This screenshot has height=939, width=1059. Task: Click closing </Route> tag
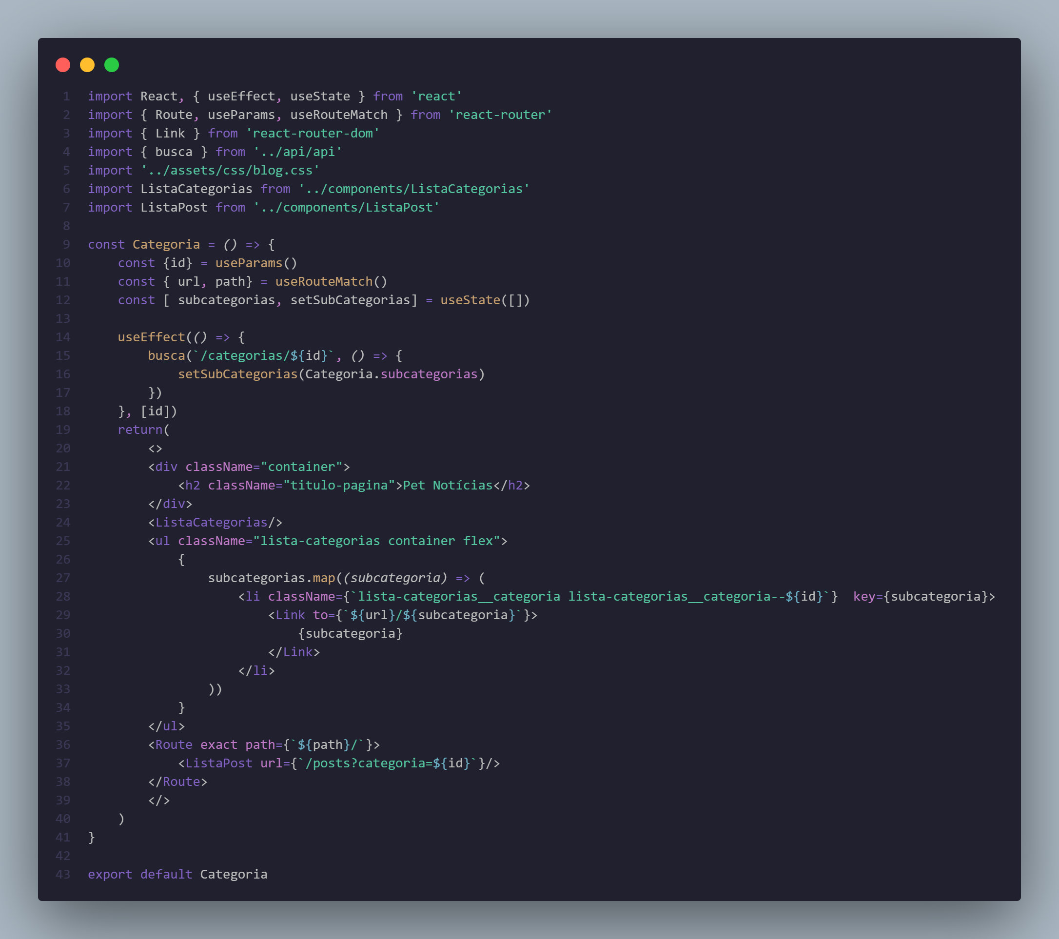177,782
